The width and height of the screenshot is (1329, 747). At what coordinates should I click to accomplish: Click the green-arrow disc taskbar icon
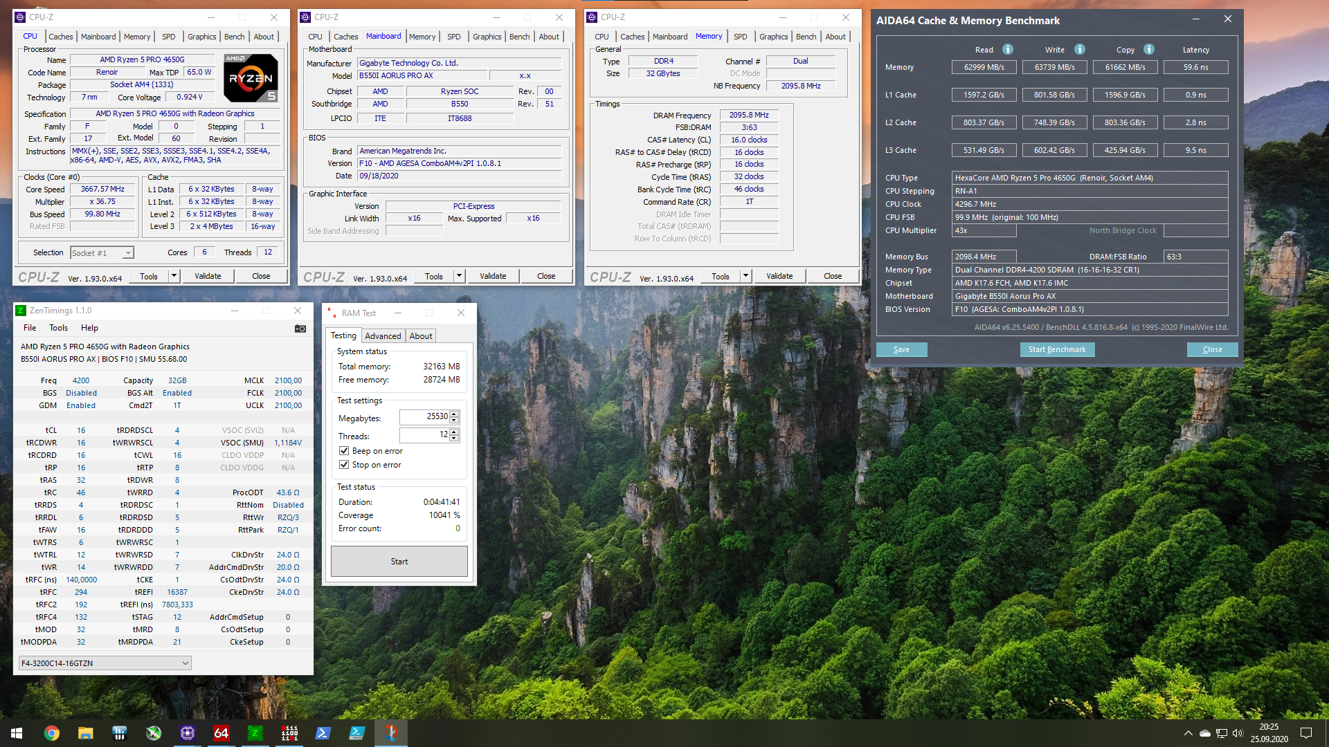[154, 733]
